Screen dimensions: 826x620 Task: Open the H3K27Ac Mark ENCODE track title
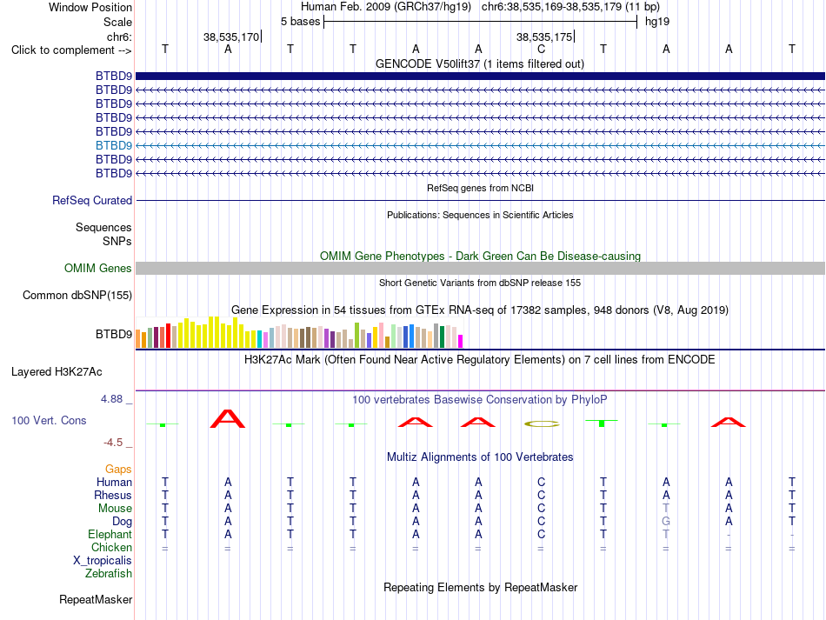pos(480,360)
